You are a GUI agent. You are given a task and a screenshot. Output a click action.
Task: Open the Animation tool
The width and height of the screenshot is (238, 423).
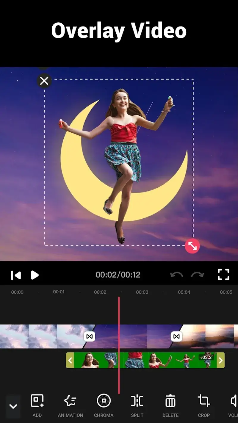(71, 405)
